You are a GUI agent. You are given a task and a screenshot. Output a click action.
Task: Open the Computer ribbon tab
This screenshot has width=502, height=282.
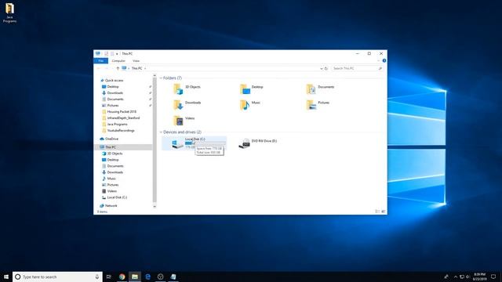point(118,61)
